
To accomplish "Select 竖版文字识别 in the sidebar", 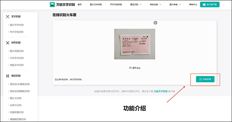I will pos(17,65).
